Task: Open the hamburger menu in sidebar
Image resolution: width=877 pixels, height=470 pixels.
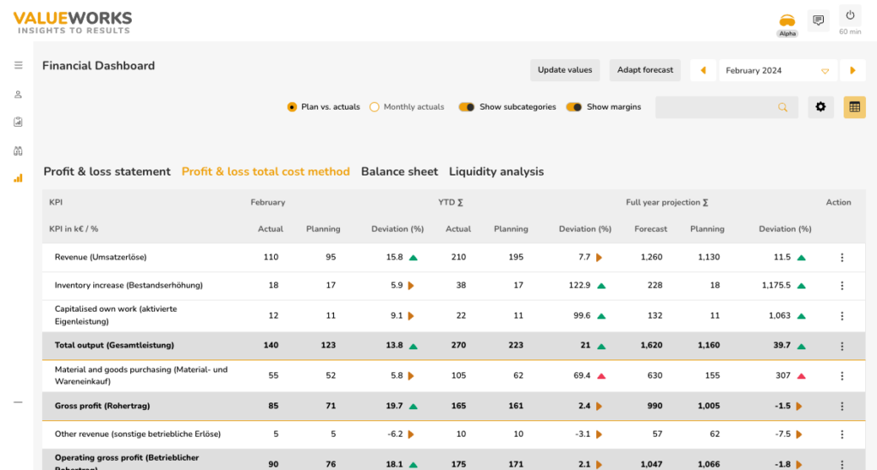Action: 18,65
